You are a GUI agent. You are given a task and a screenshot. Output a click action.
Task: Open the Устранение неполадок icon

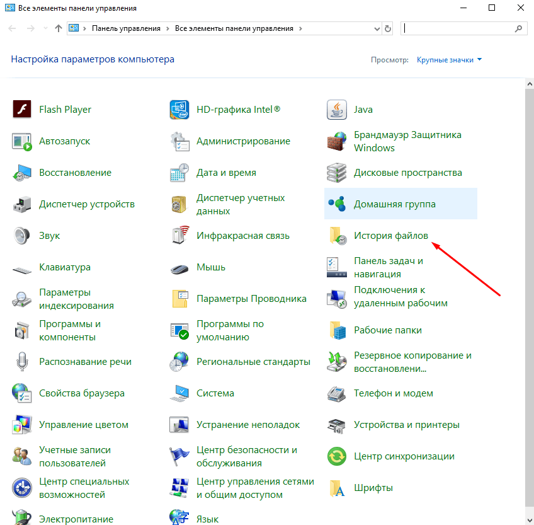coord(179,425)
